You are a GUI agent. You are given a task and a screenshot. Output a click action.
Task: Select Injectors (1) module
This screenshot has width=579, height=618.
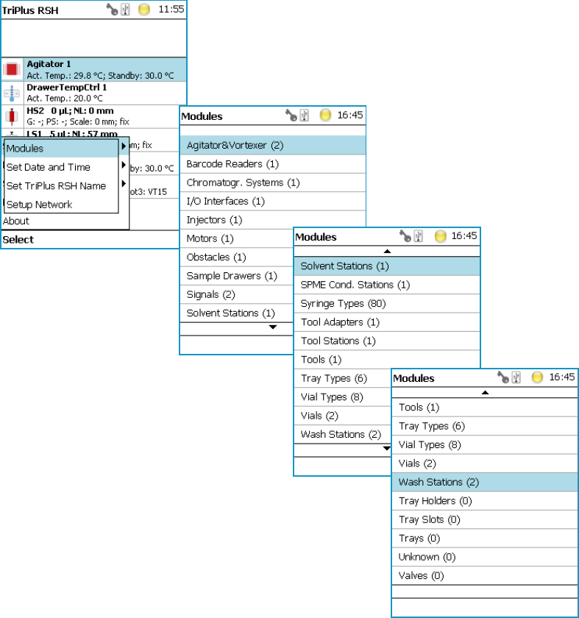[x=273, y=220]
